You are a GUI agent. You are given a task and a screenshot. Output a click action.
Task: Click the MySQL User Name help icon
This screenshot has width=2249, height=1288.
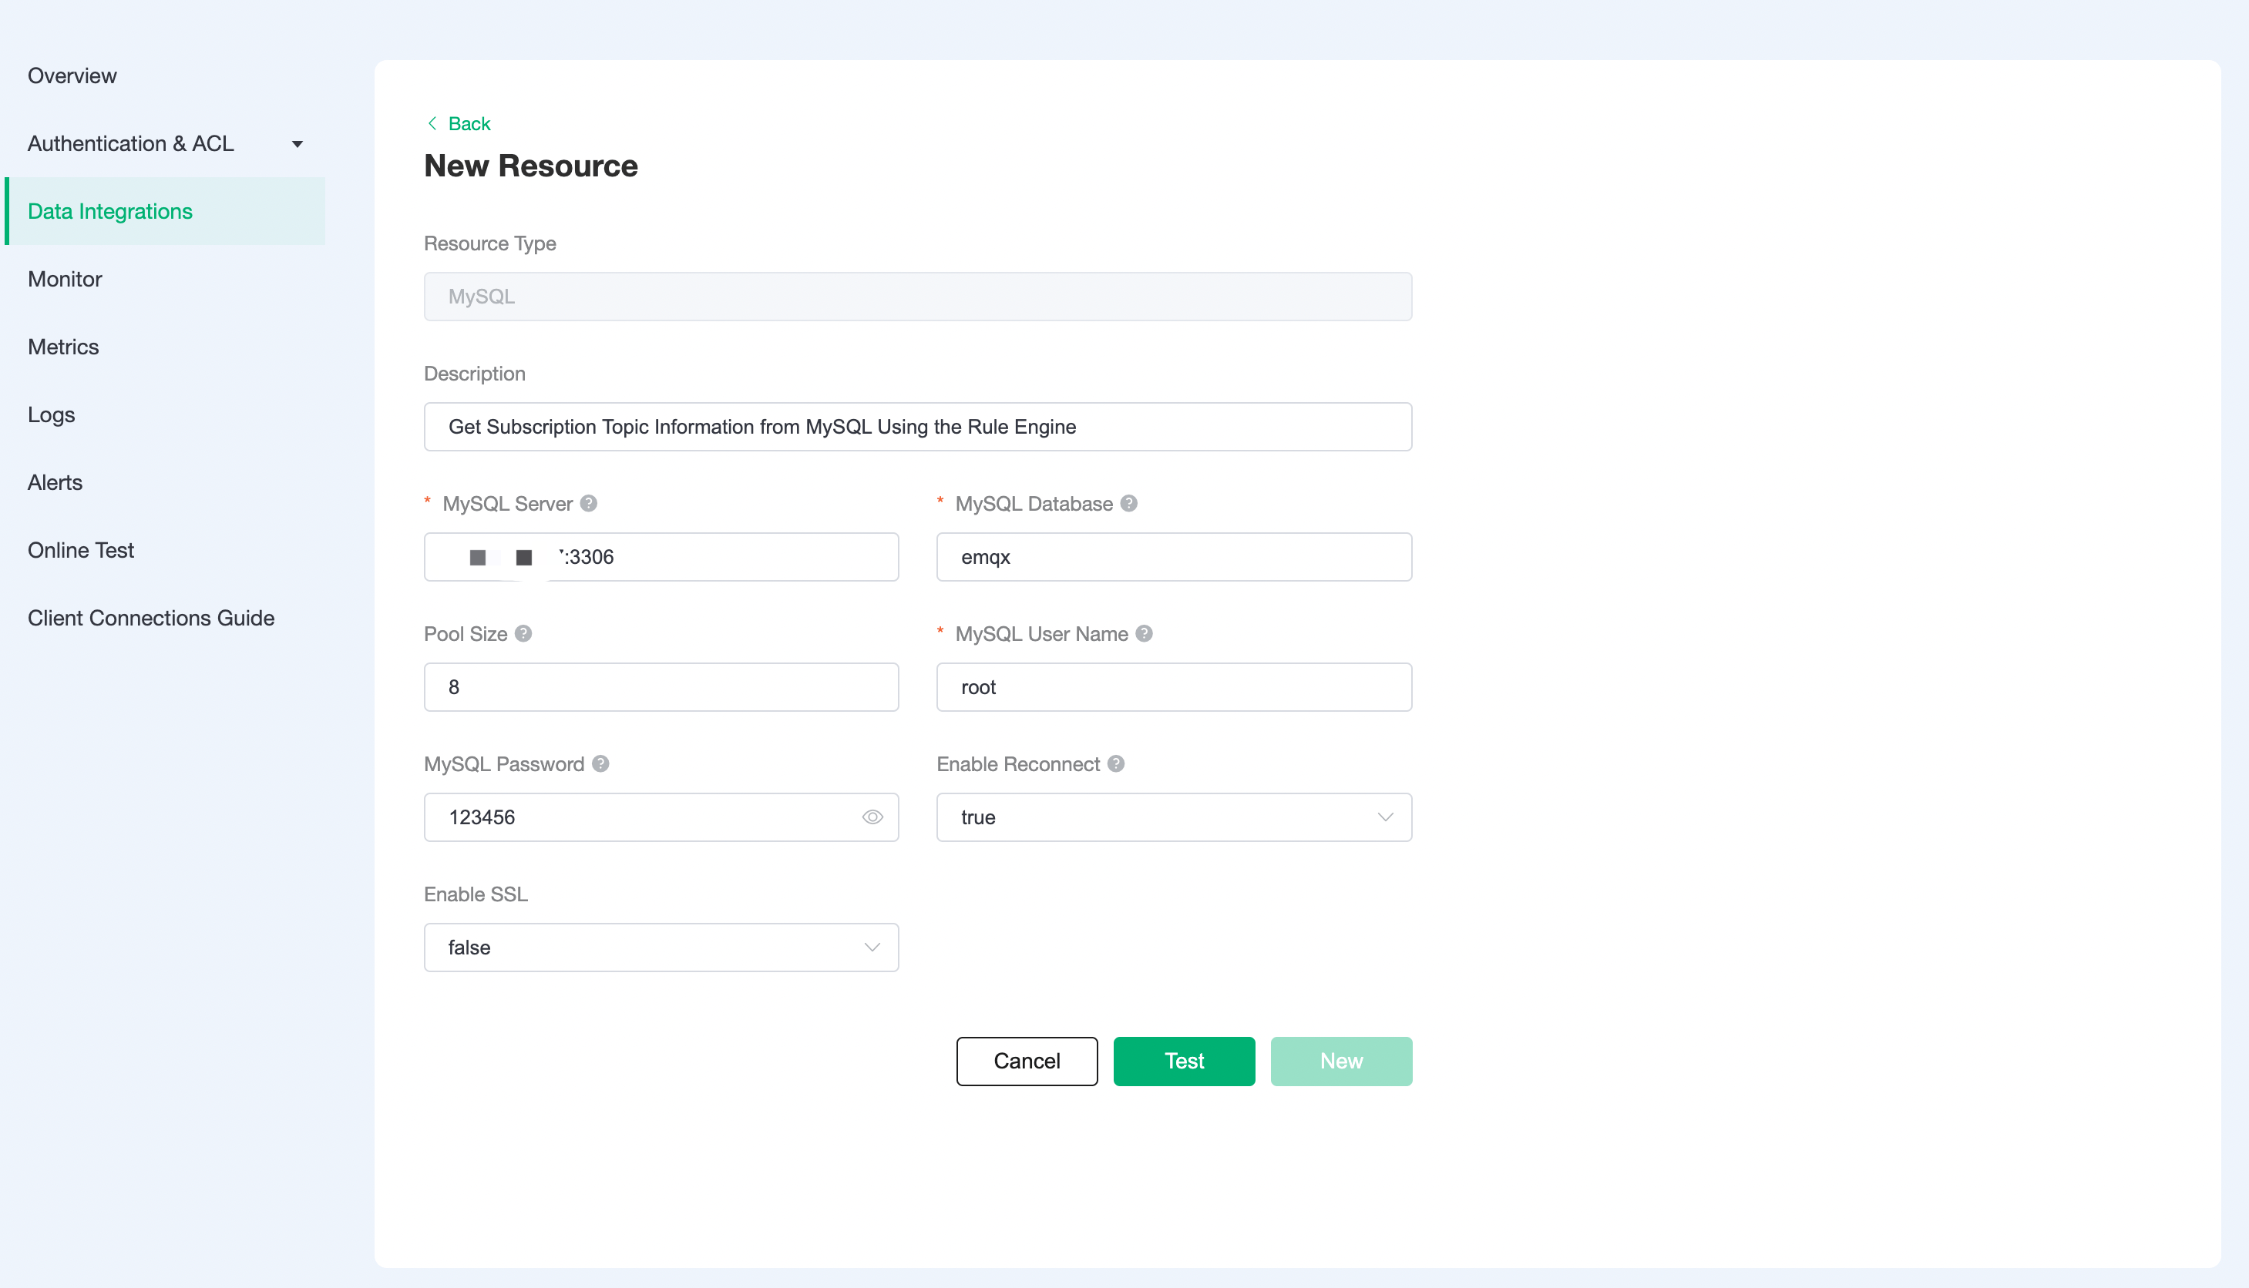click(x=1145, y=633)
